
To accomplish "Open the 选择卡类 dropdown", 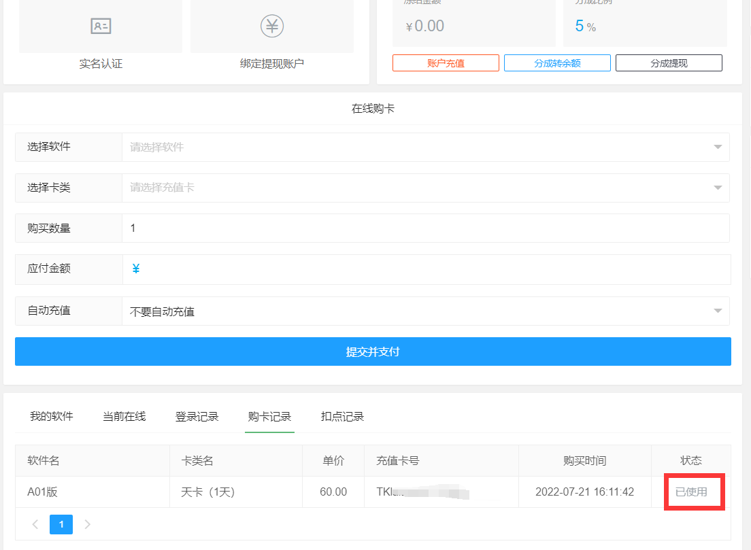I will click(425, 188).
